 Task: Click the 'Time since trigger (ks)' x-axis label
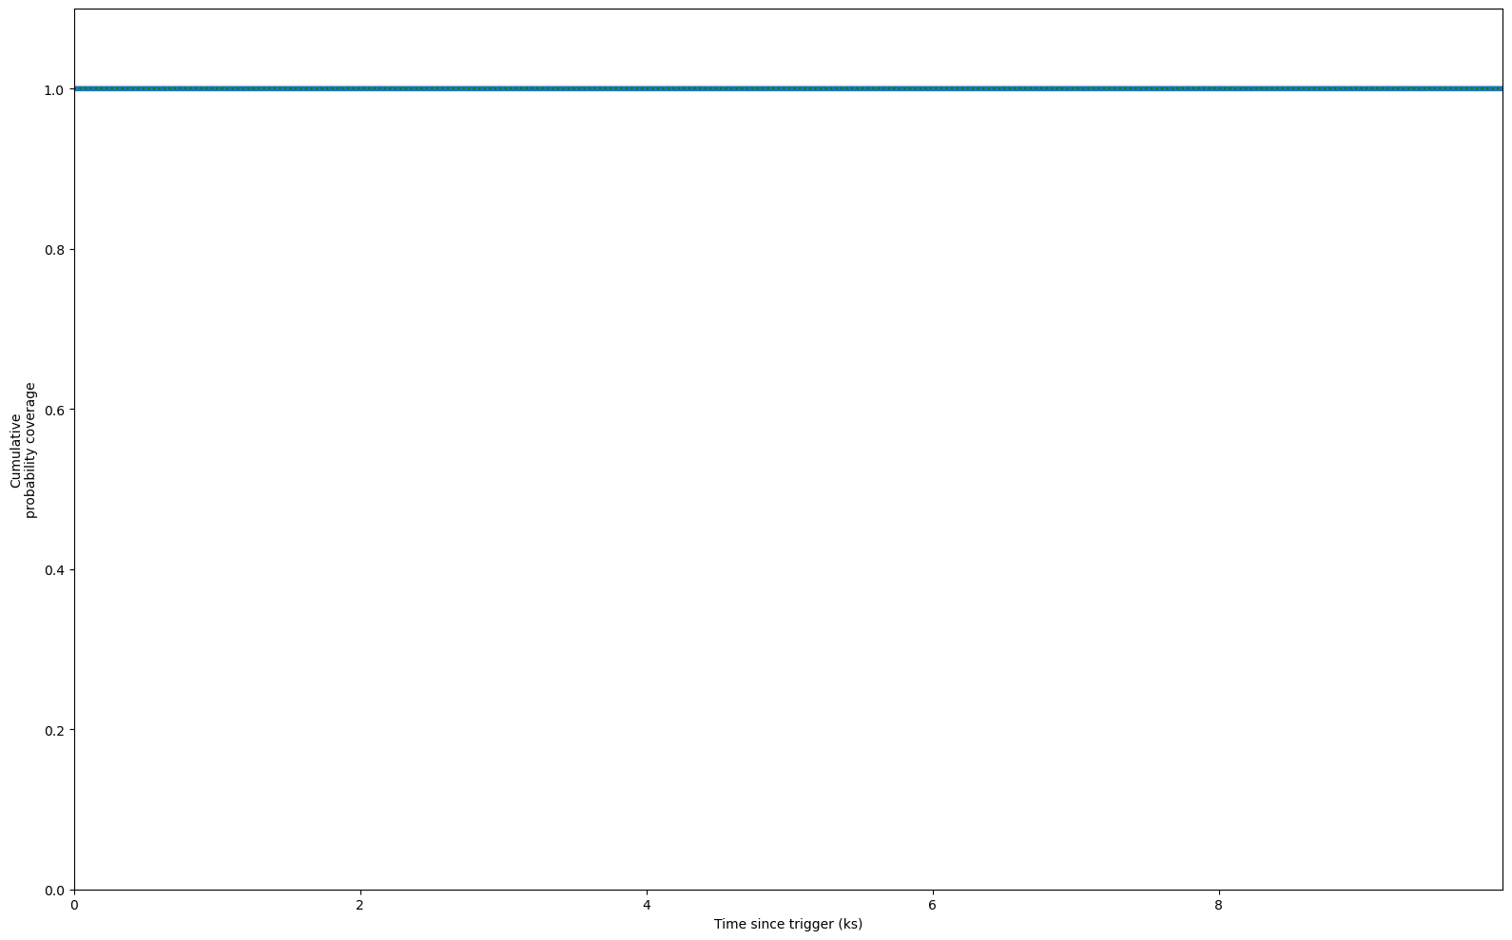(x=787, y=924)
